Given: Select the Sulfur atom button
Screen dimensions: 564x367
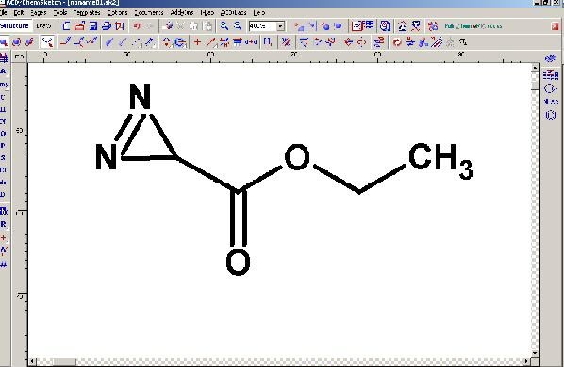Looking at the screenshot, I should pos(3,158).
